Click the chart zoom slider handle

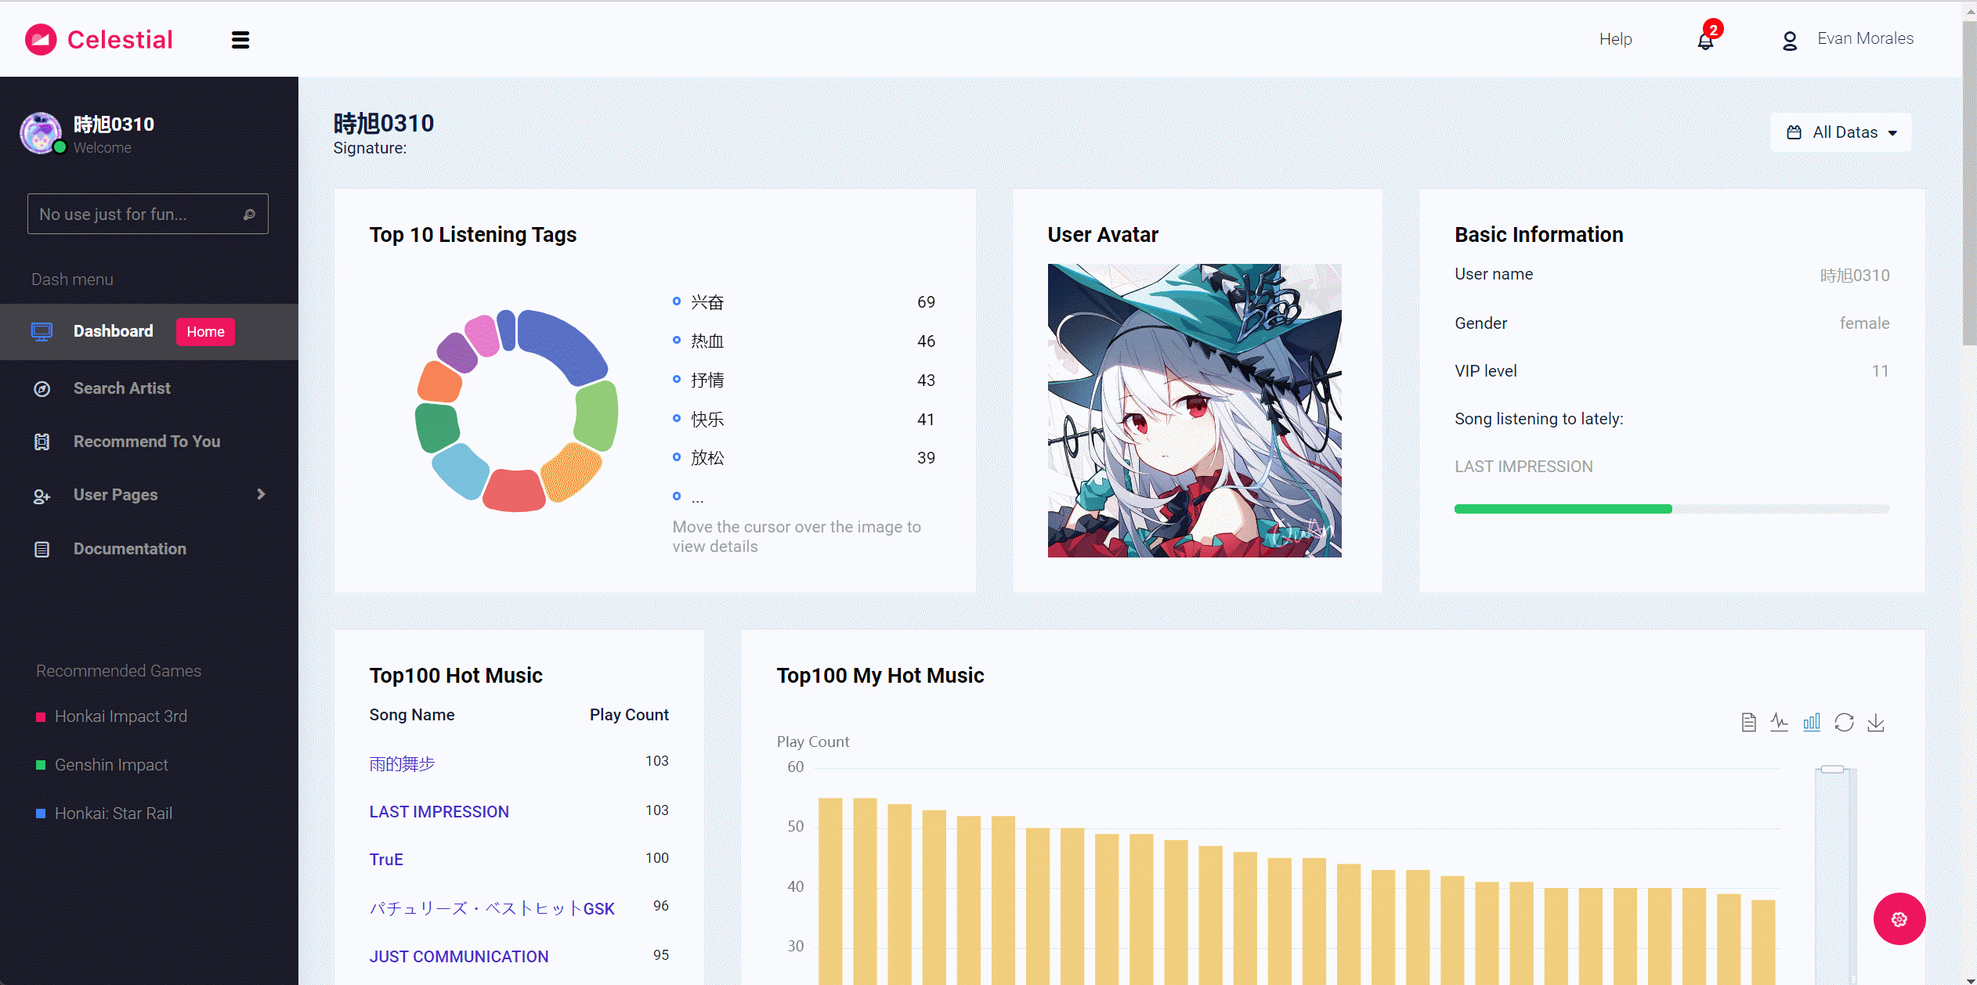click(1832, 769)
